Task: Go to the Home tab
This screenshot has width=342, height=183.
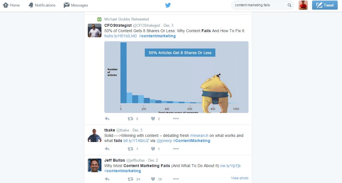Action: click(11, 5)
